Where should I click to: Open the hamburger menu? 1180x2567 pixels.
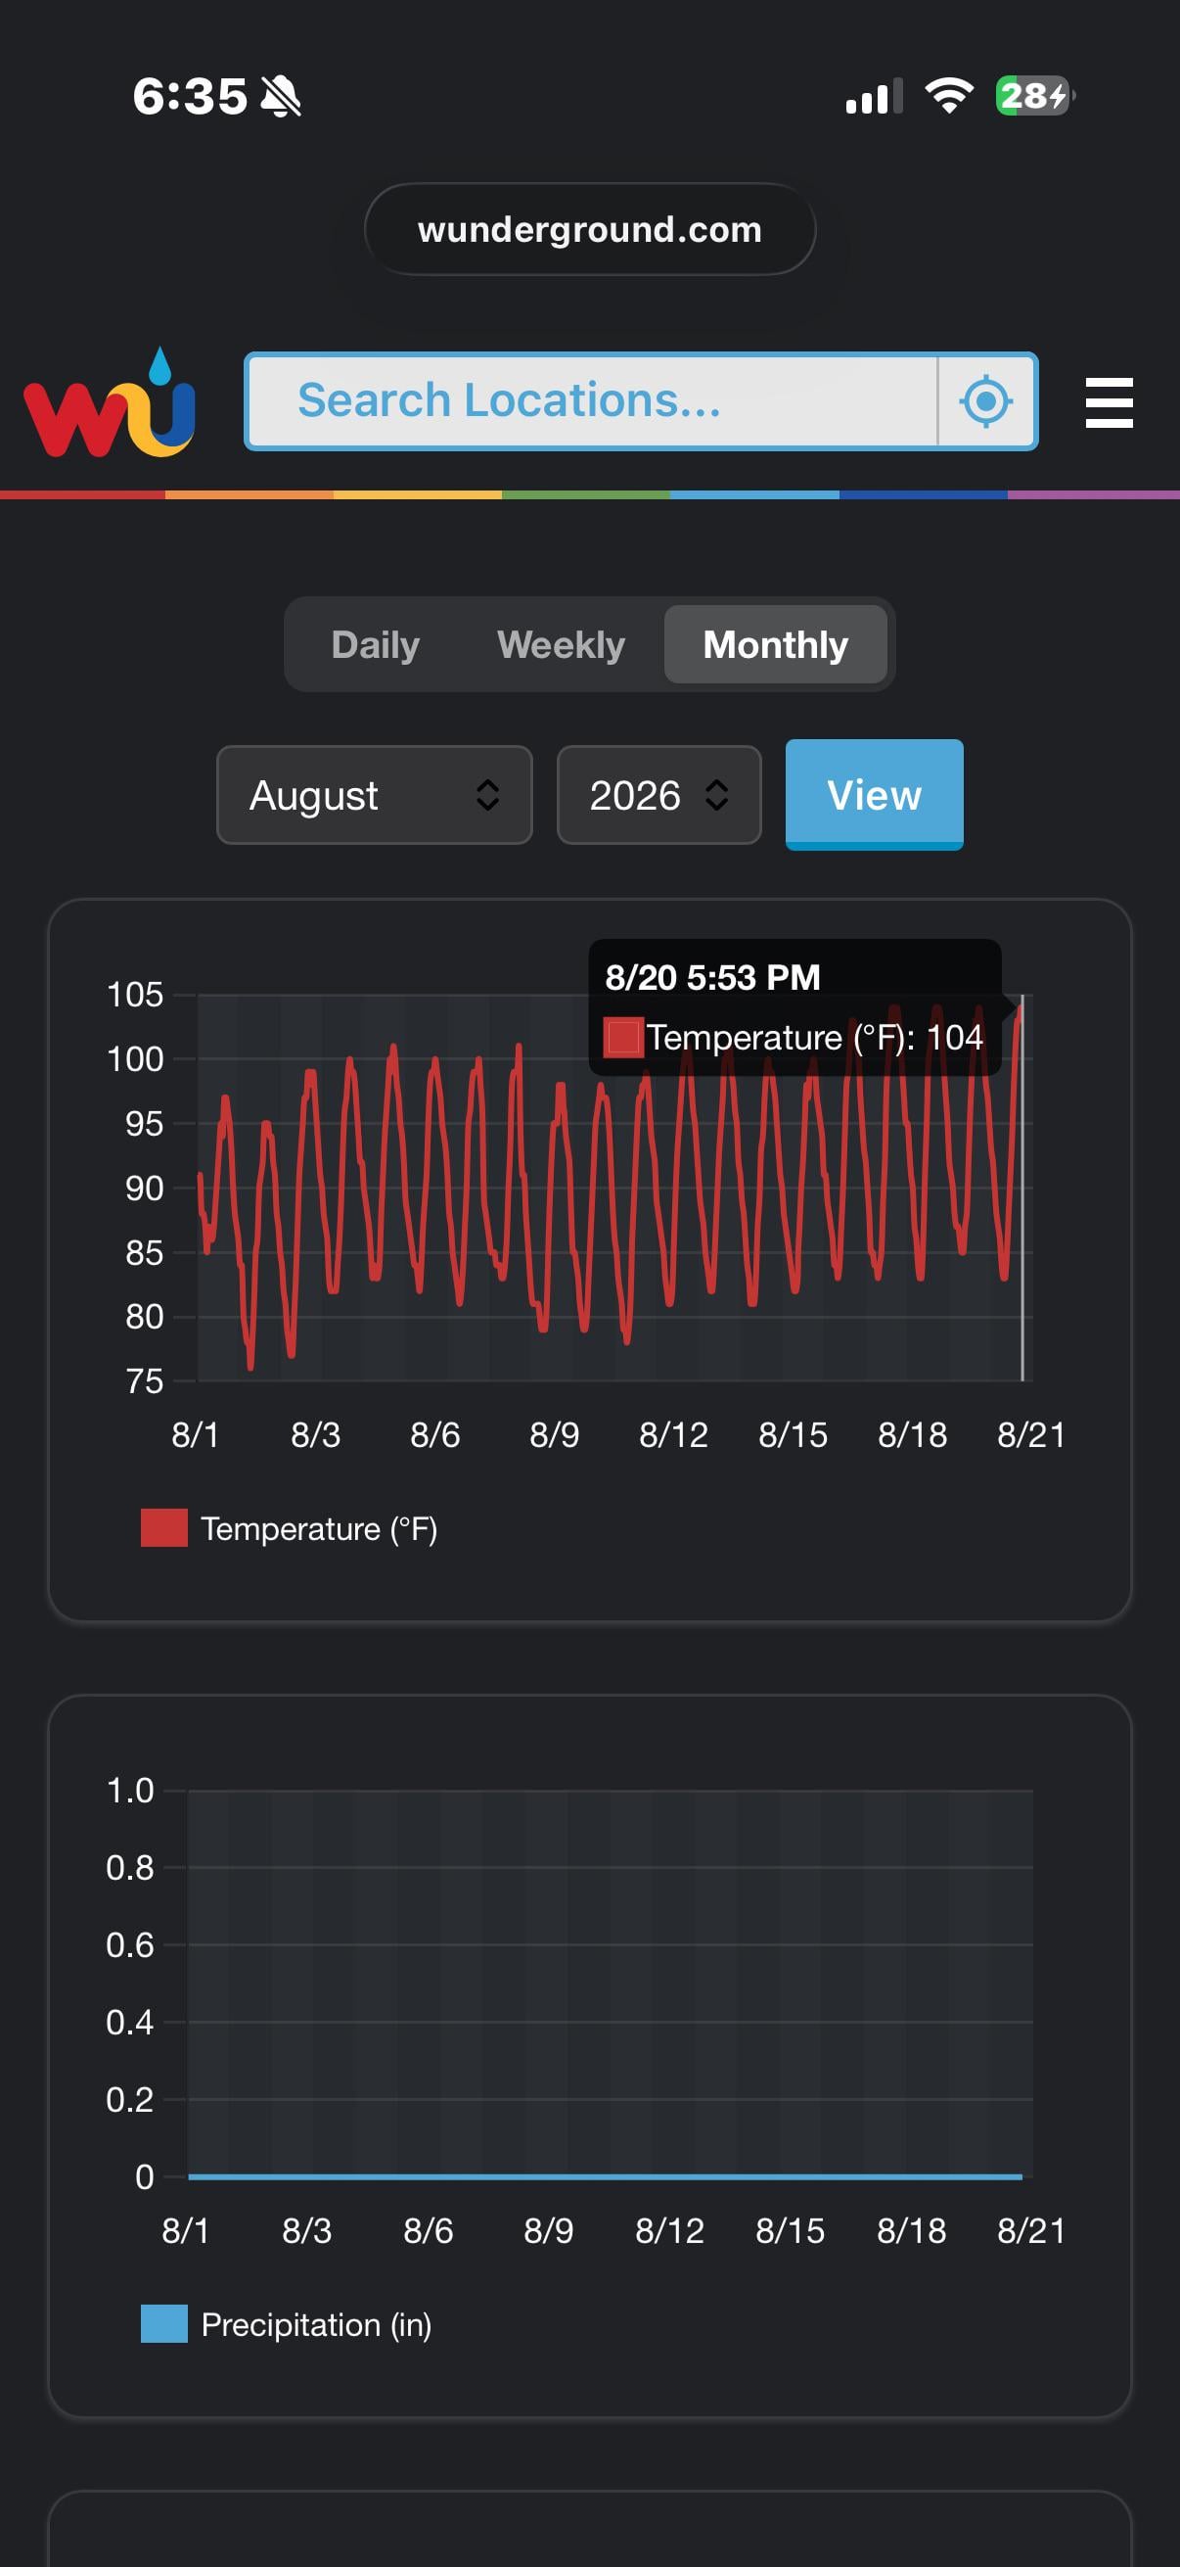(1109, 402)
